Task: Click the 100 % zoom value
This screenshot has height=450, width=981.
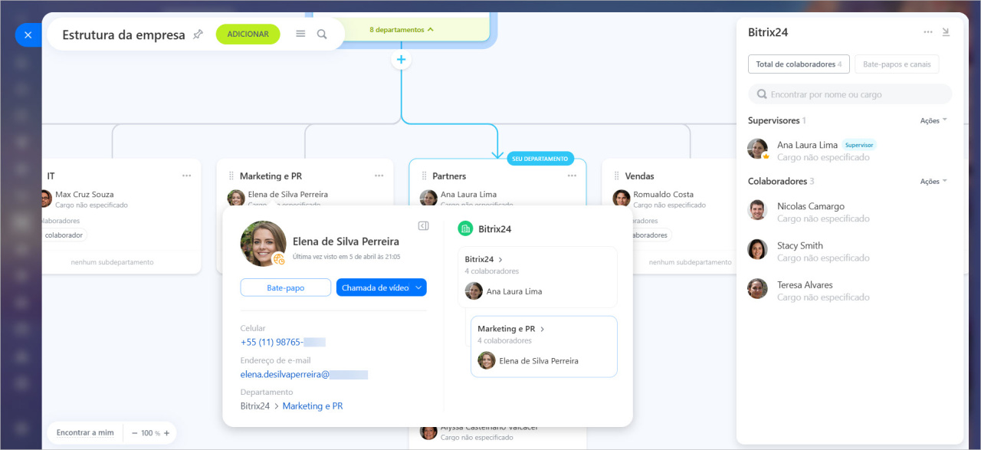Action: [150, 433]
